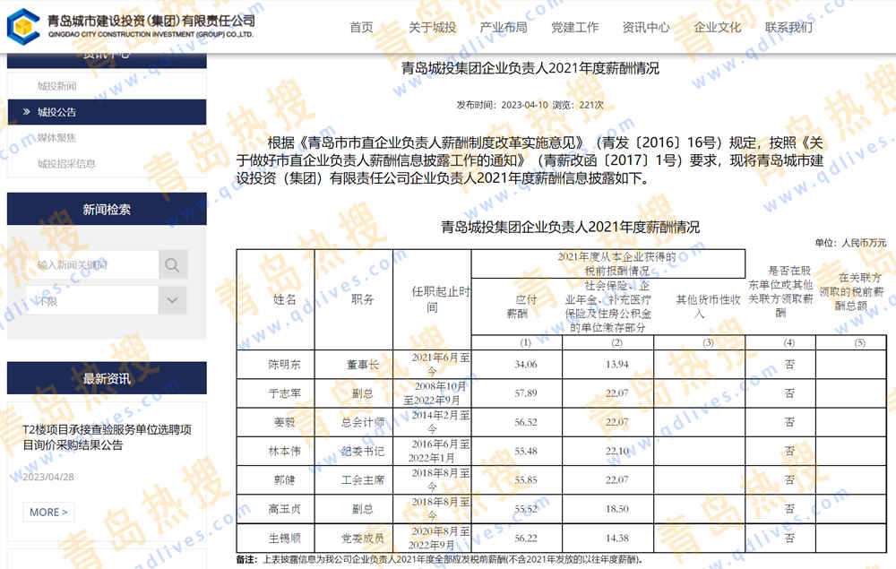This screenshot has height=569, width=896.
Task: Select 城投公告 in the sidebar
Action: pos(107,112)
